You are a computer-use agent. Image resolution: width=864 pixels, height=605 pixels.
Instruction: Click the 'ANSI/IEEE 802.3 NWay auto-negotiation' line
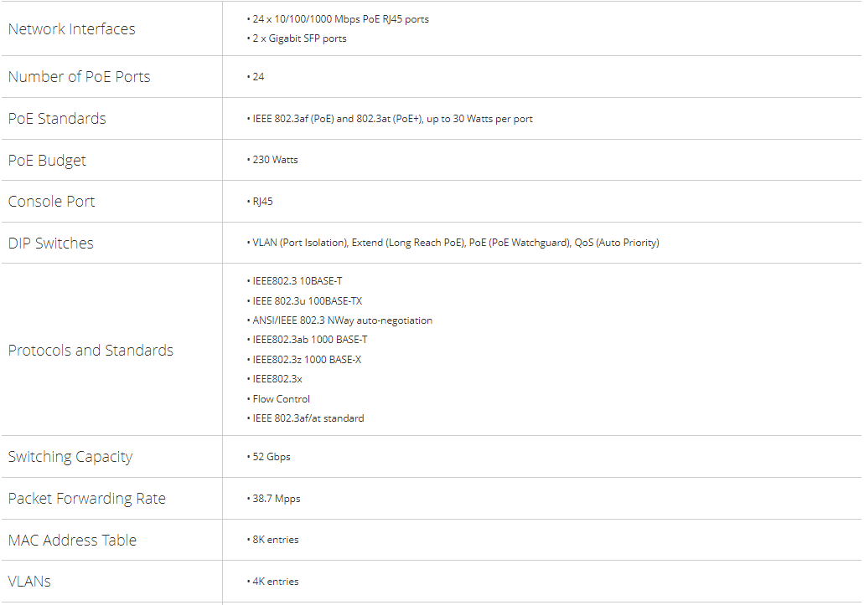coord(342,320)
